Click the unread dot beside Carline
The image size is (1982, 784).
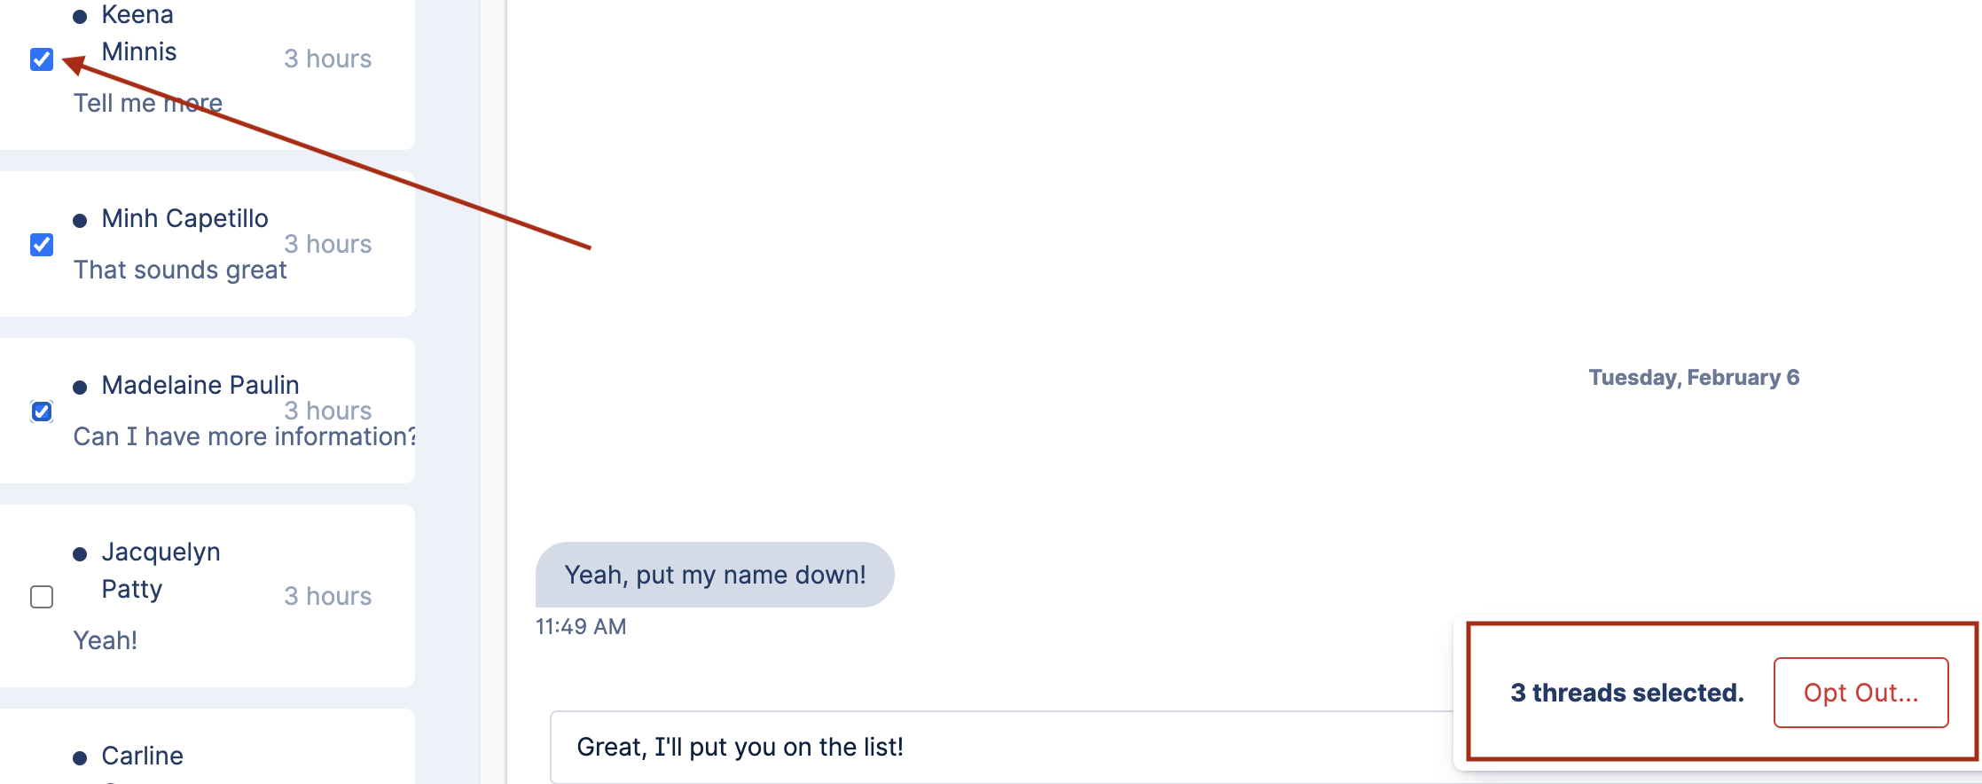point(80,758)
